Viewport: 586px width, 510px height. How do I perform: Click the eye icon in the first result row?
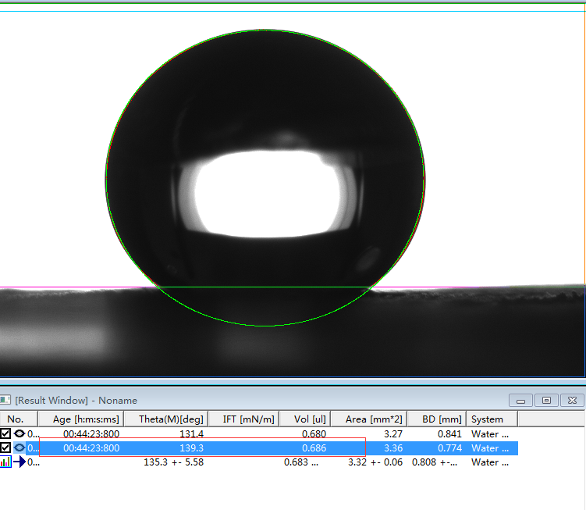pyautogui.click(x=20, y=433)
